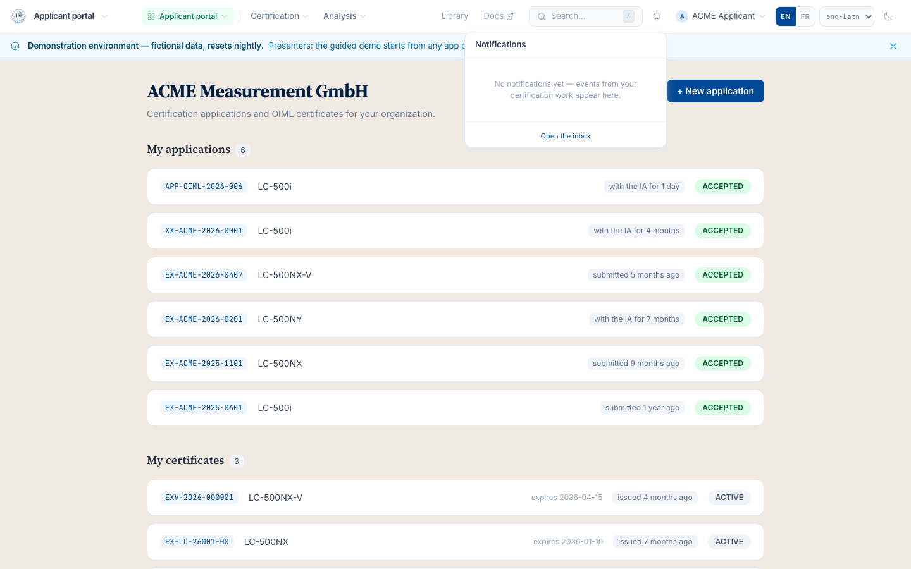This screenshot has width=911, height=569.
Task: Click 'submitted 5 months ago' label
Action: [636, 275]
